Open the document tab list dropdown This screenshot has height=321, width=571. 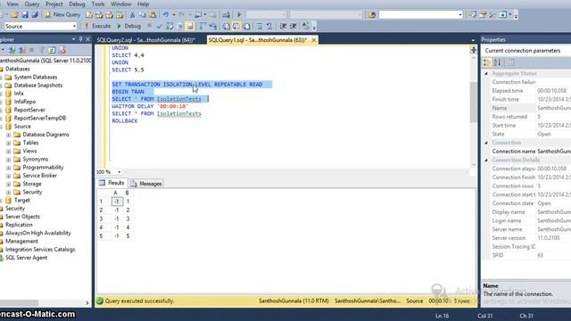coord(473,40)
